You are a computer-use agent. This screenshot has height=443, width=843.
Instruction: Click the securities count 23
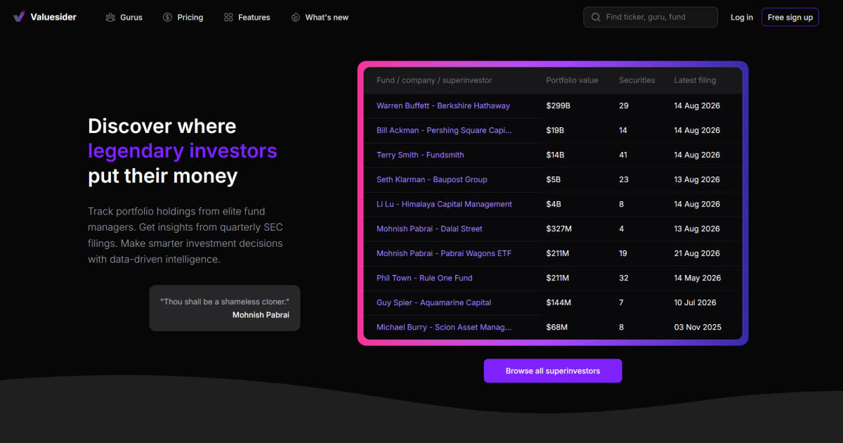point(624,179)
